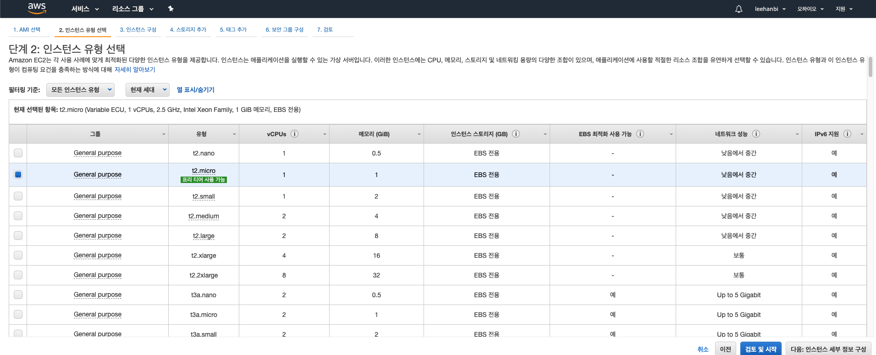Open the 리소스 그룹 dropdown
The width and height of the screenshot is (876, 355).
133,9
